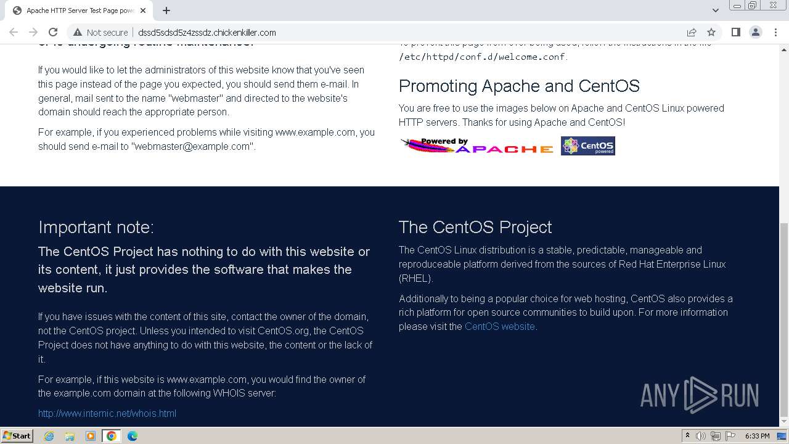The image size is (789, 444).
Task: Show hidden system tray icons
Action: click(688, 436)
